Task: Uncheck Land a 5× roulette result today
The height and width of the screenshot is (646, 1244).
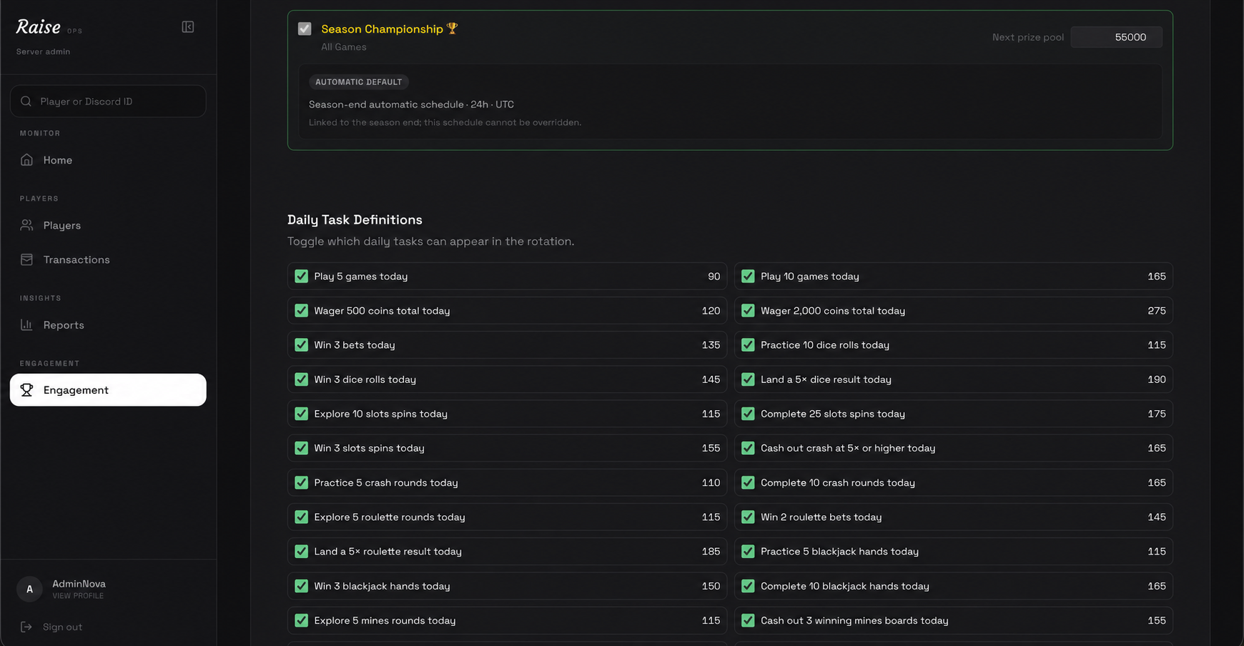Action: tap(302, 552)
